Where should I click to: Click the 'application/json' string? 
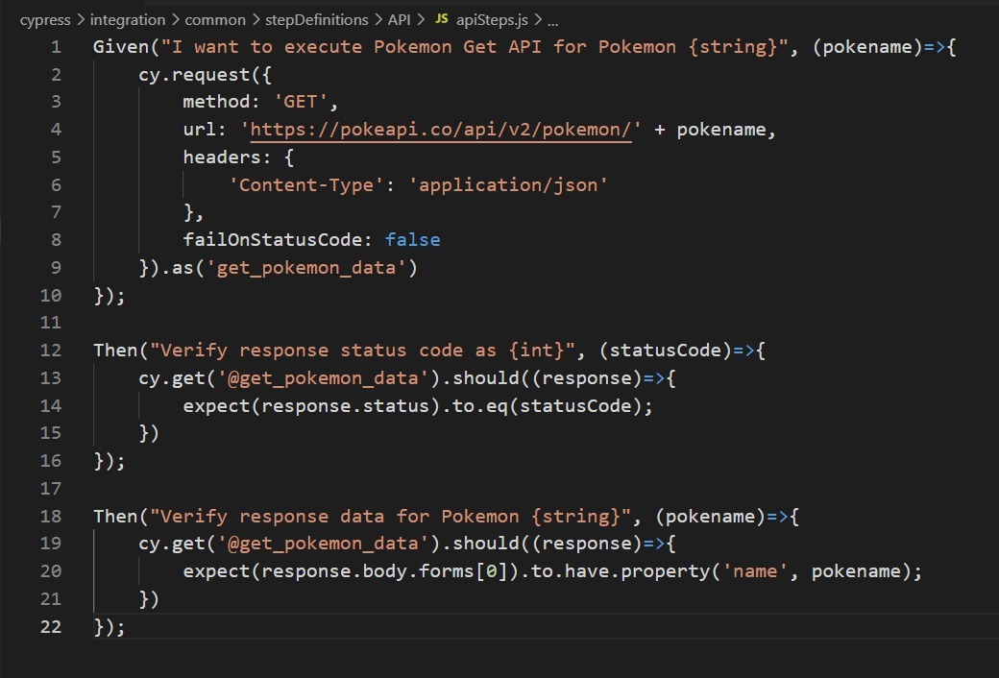click(x=508, y=184)
